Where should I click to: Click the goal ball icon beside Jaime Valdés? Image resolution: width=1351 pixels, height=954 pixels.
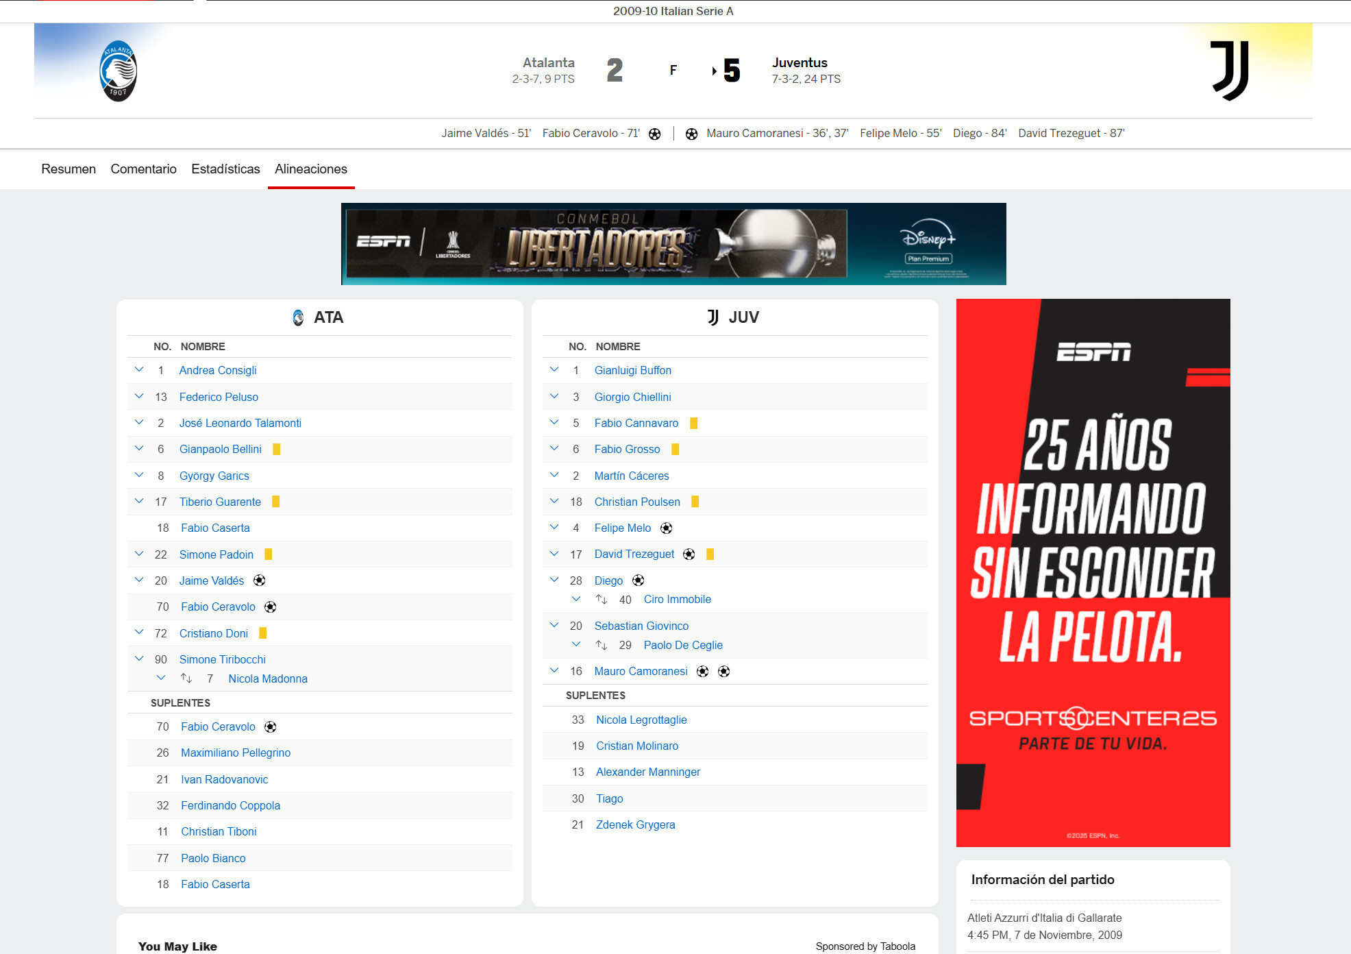[259, 580]
